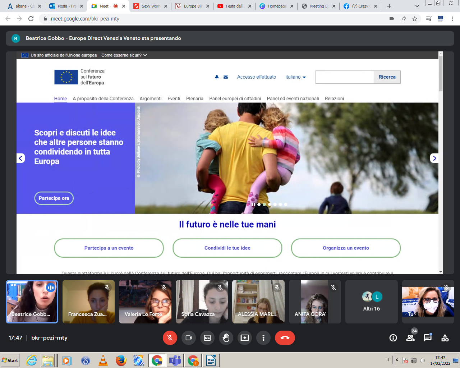The width and height of the screenshot is (460, 368).
Task: Select Beatrice Gobbo video tile
Action: coord(32,302)
